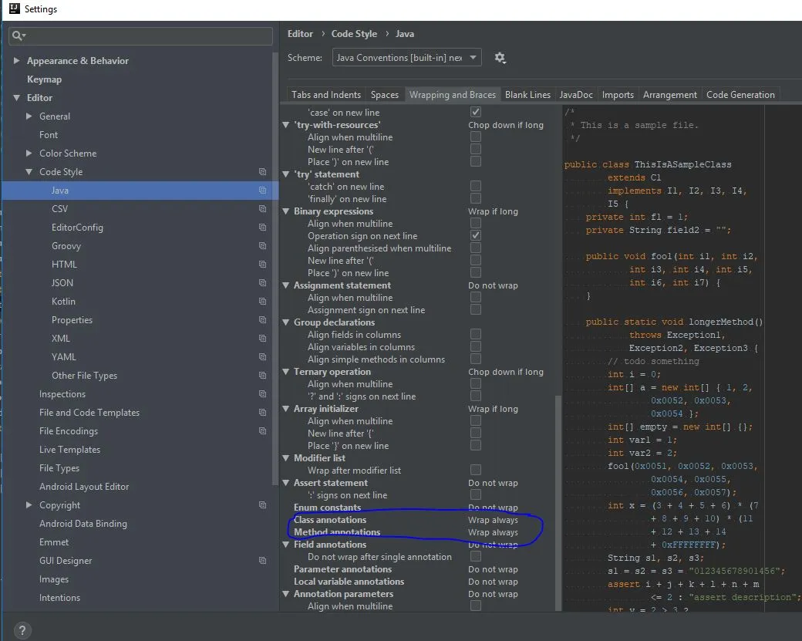
Task: Select Kotlin in the Code Style list
Action: (63, 302)
